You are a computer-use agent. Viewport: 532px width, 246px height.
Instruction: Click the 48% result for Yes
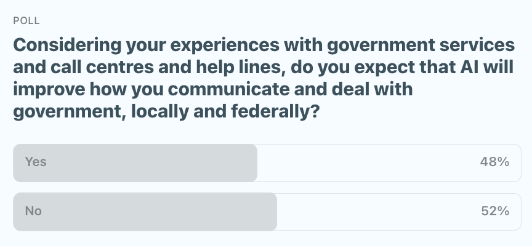[x=494, y=162]
